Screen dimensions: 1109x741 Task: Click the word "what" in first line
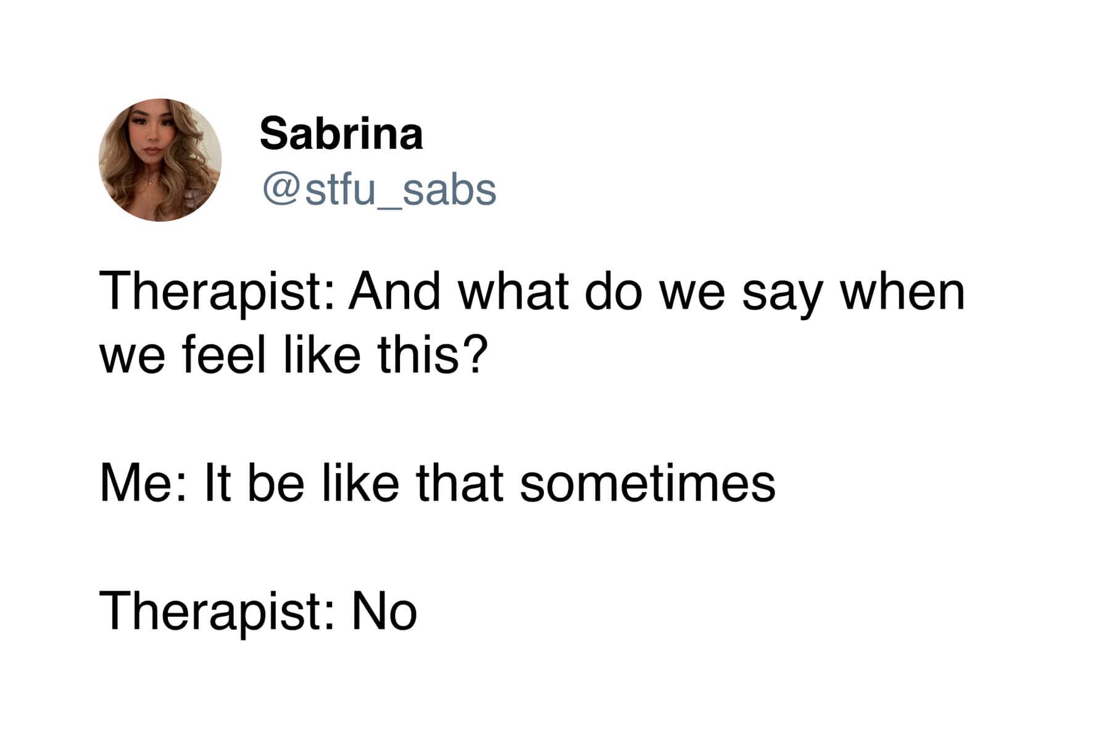tap(513, 292)
